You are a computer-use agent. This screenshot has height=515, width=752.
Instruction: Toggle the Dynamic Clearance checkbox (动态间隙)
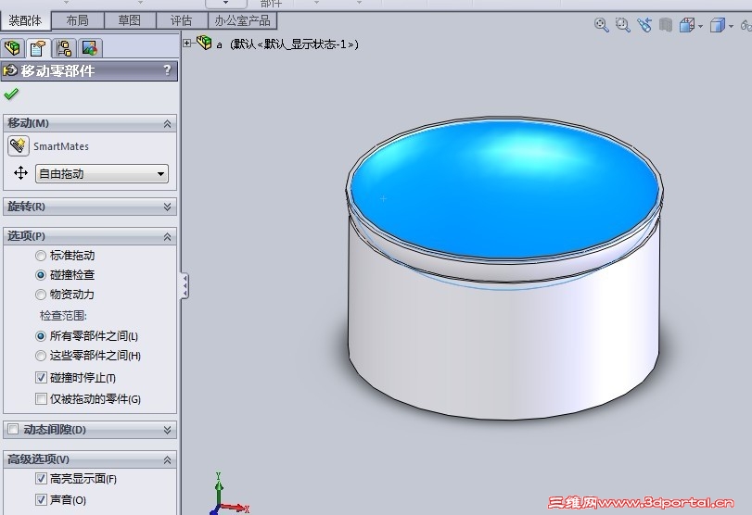click(x=13, y=429)
